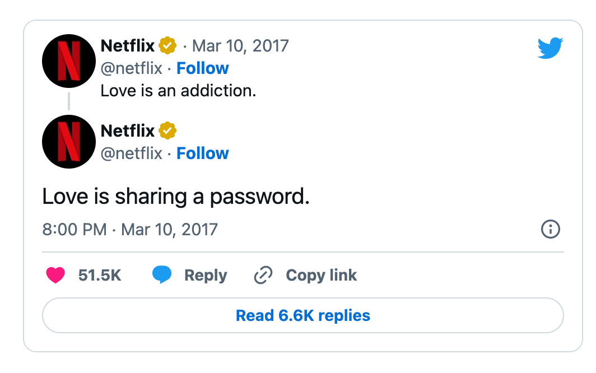The width and height of the screenshot is (596, 373).
Task: Click Read 6.6K replies button
Action: pos(303,315)
